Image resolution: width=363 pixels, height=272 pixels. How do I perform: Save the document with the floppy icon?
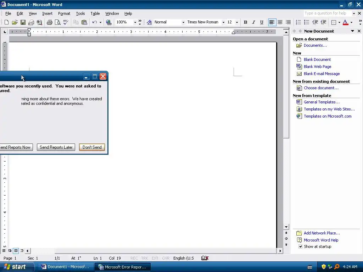[23, 22]
